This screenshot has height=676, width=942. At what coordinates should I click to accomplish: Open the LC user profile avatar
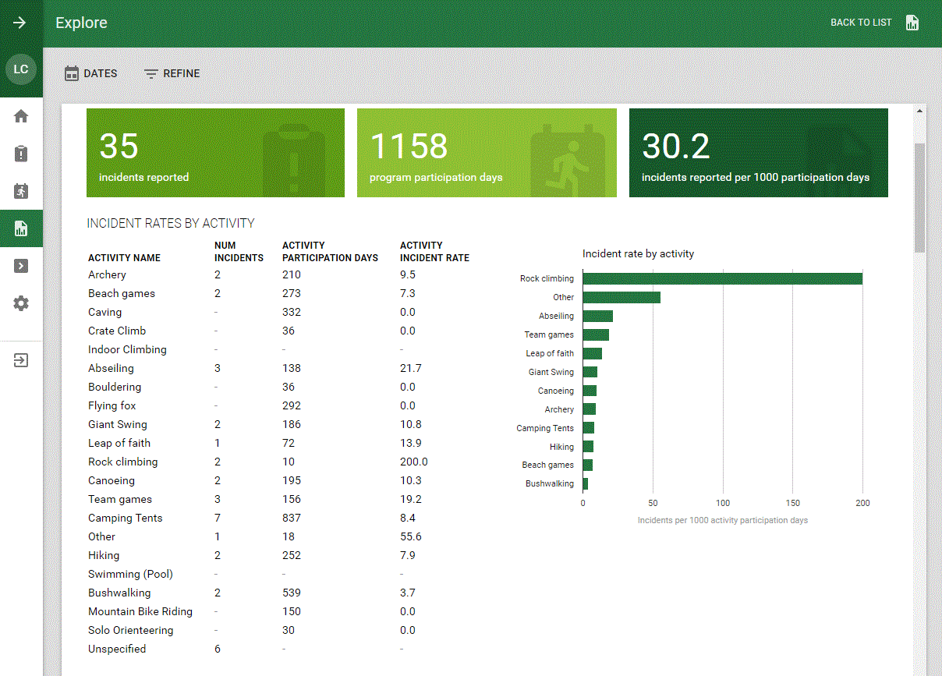[21, 69]
